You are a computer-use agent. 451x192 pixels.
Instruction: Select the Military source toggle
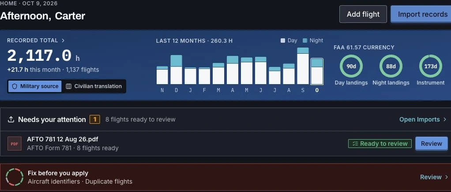[35, 86]
